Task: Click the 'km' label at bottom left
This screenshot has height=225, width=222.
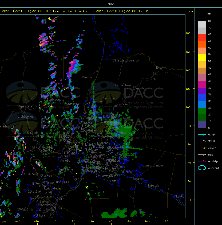Action: click(x=4, y=222)
